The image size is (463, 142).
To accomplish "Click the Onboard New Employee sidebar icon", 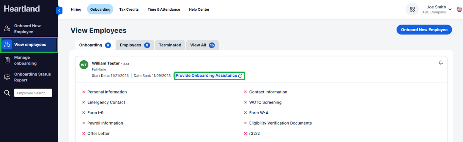I will click(x=7, y=29).
